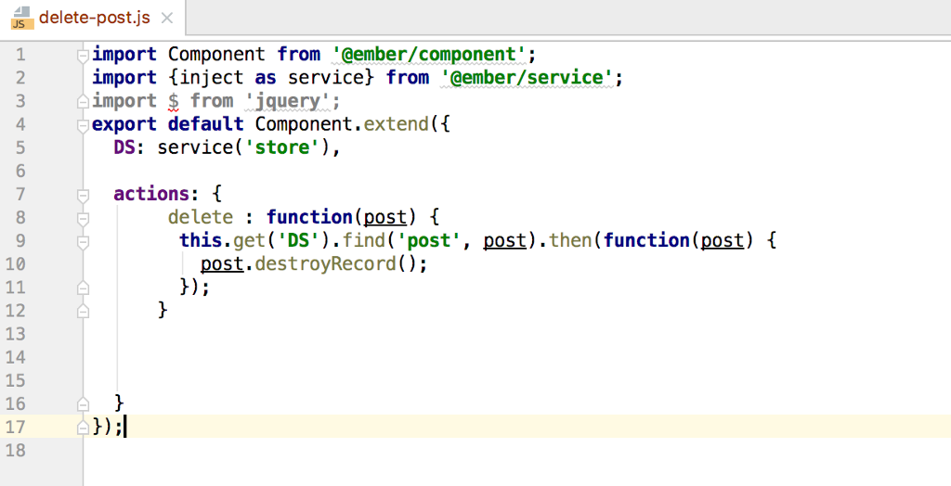Collapse the export default block at line 4

[x=83, y=125]
